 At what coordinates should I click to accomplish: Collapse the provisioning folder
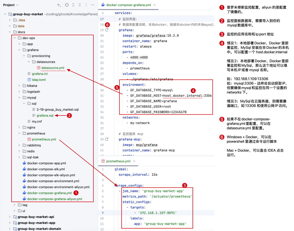(24, 56)
